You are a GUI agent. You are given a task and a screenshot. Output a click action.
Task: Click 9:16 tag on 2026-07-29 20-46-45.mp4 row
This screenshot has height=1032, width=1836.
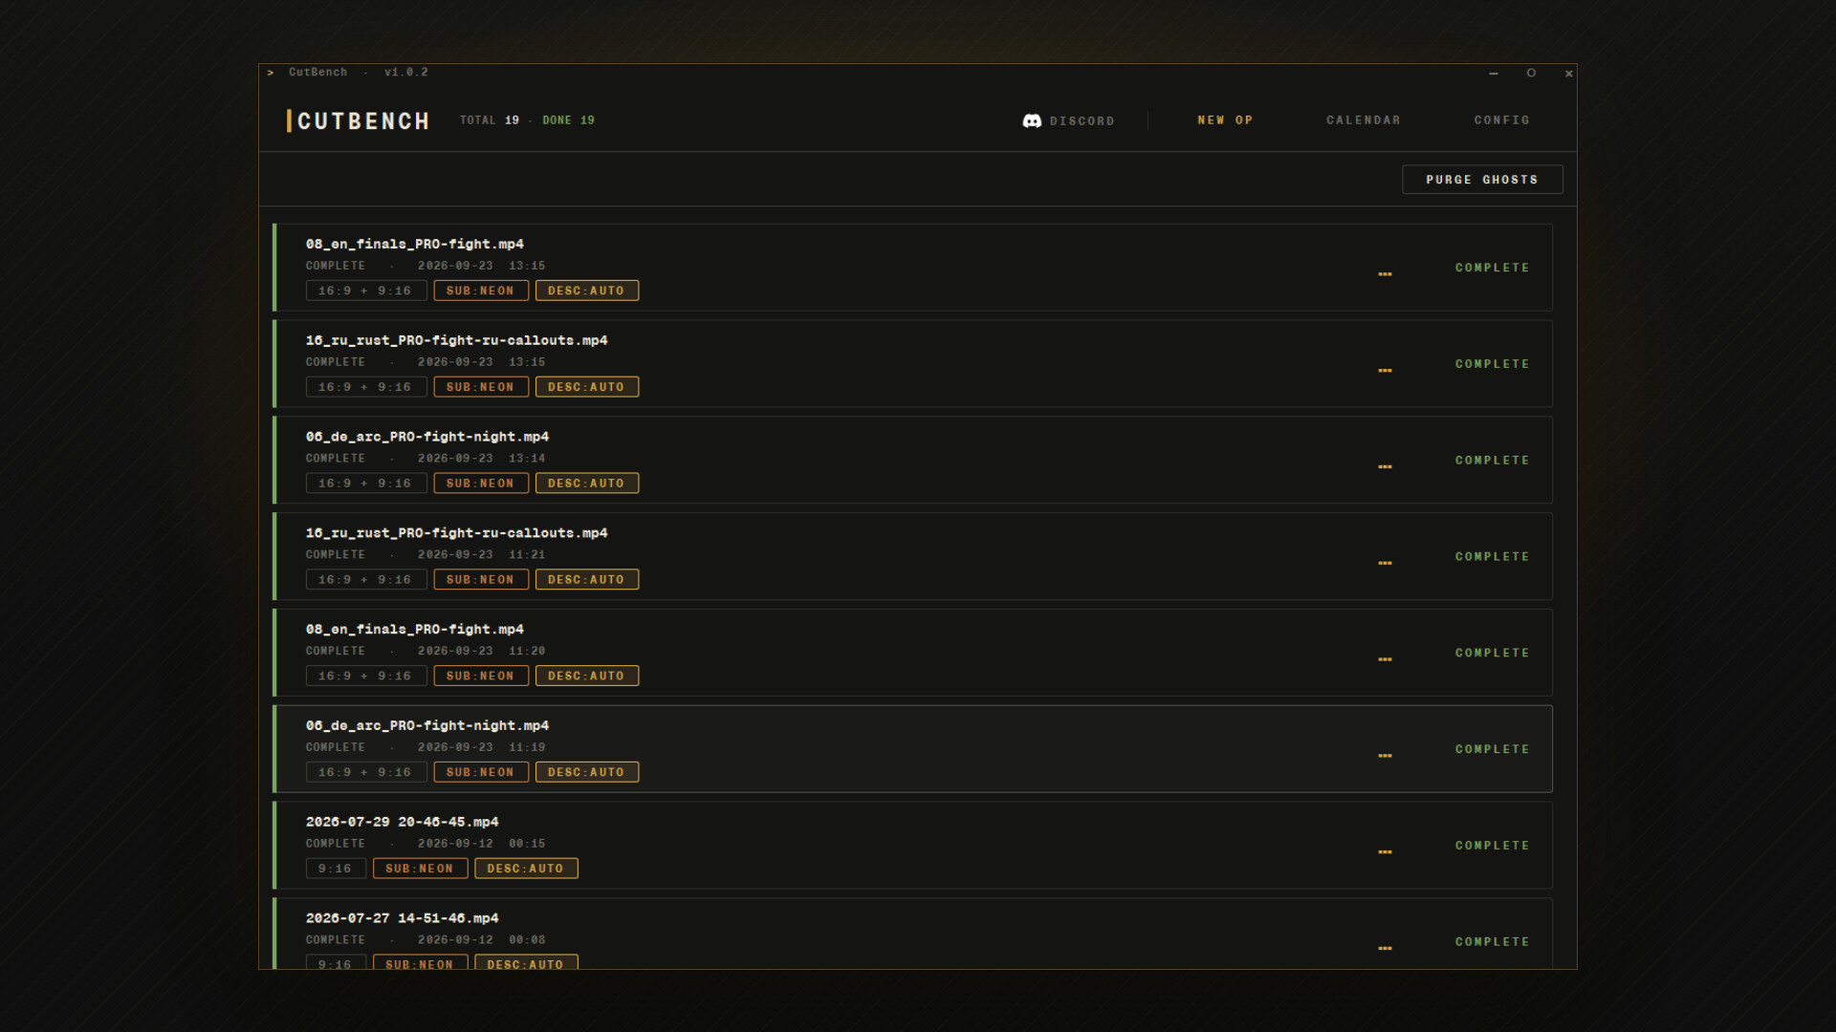pyautogui.click(x=336, y=869)
